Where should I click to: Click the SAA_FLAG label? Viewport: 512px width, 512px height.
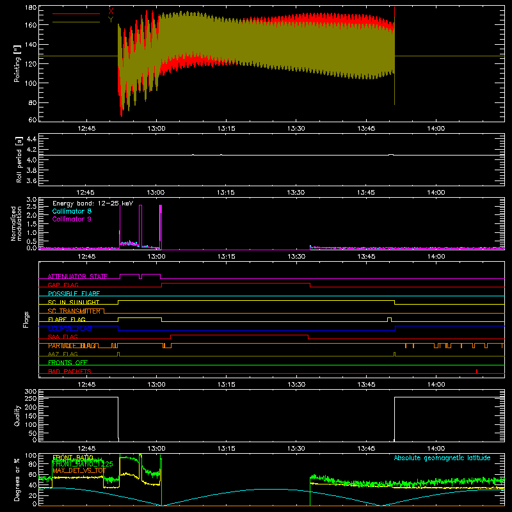tap(63, 337)
